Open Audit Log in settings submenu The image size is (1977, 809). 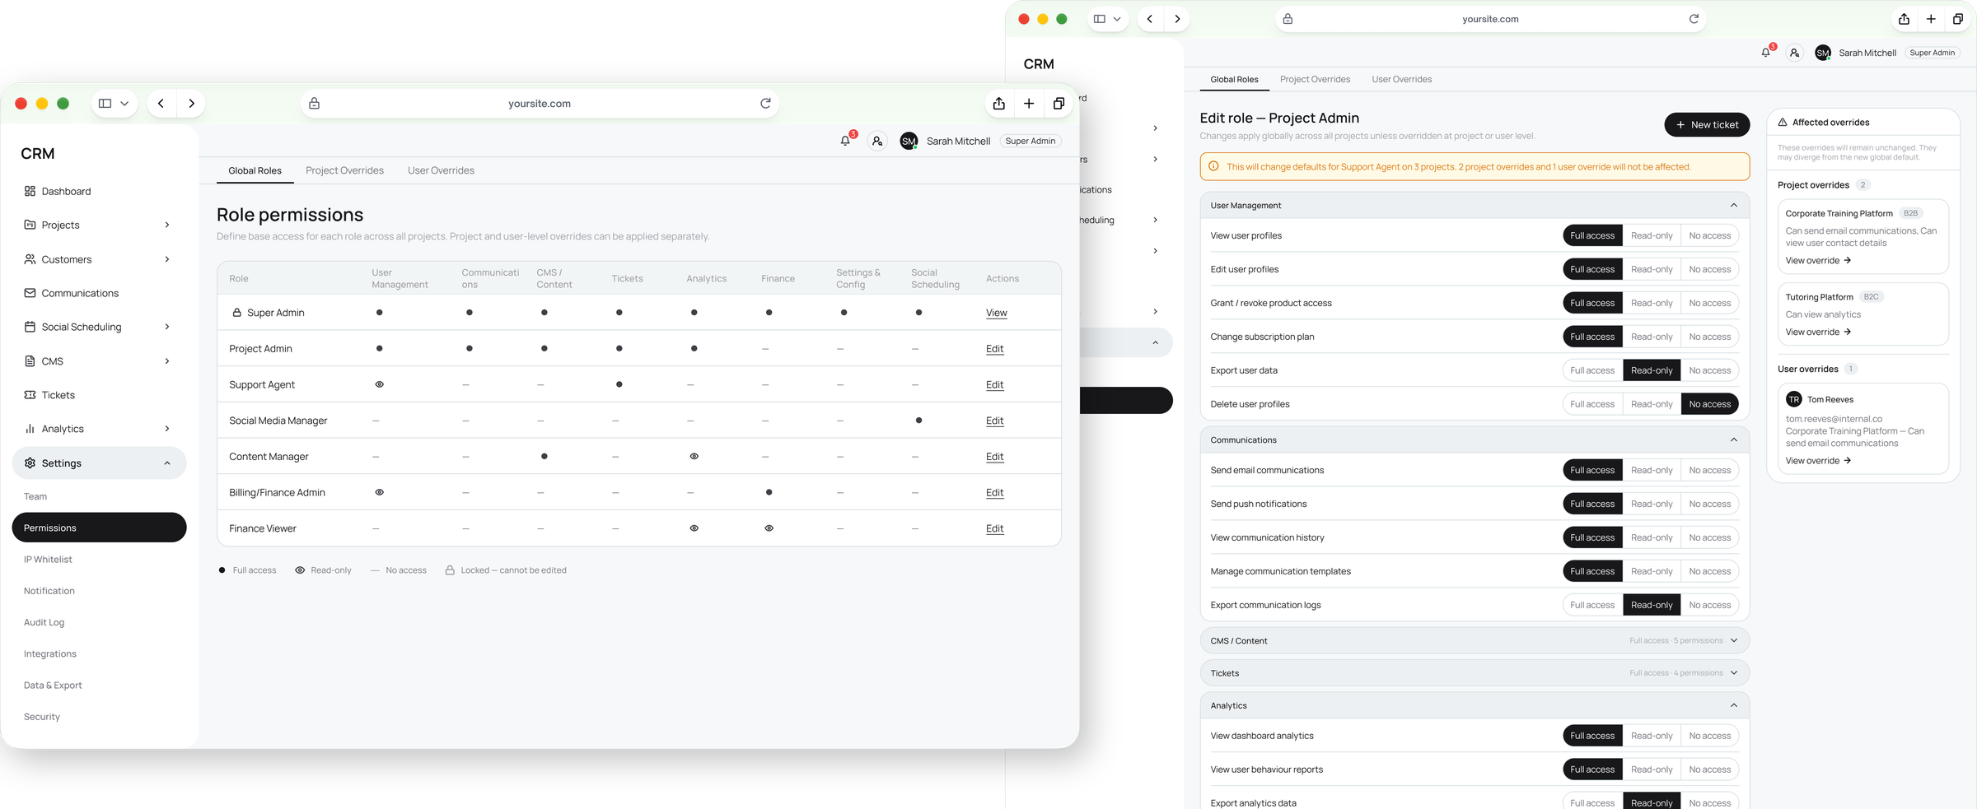[44, 622]
